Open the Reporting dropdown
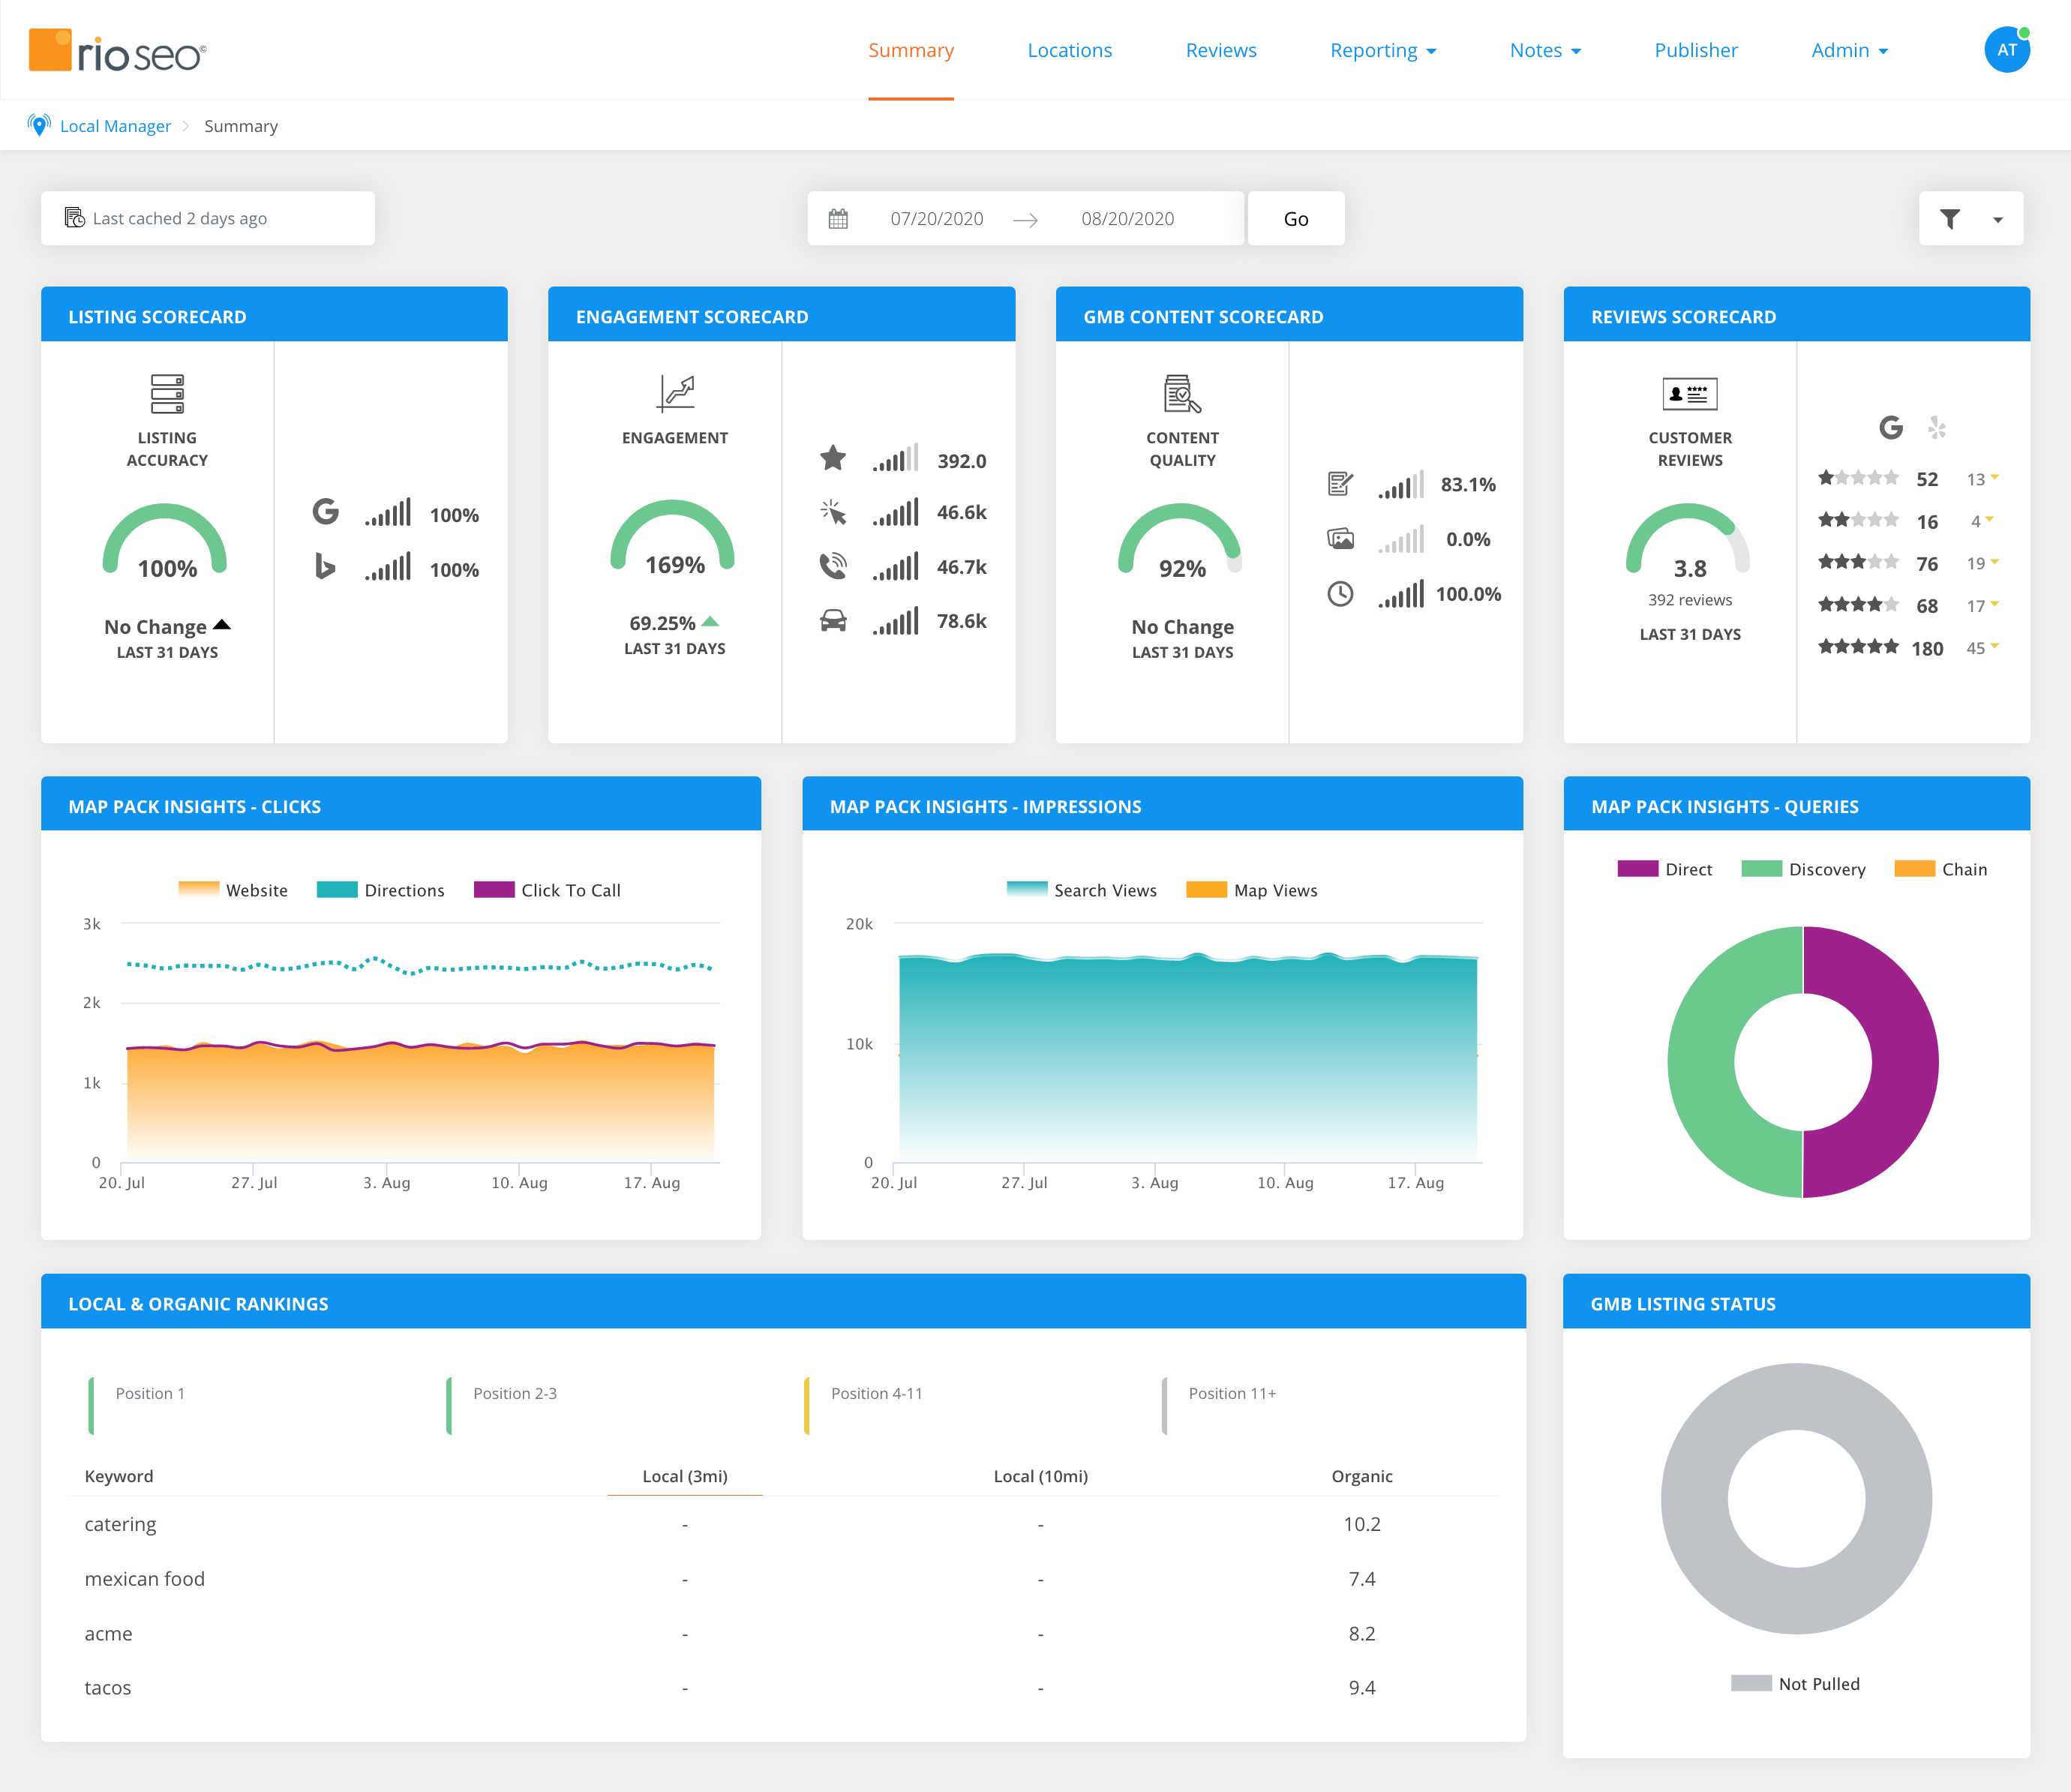Viewport: 2071px width, 1792px height. tap(1382, 50)
